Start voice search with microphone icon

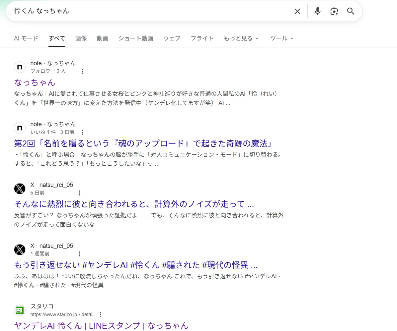click(317, 11)
